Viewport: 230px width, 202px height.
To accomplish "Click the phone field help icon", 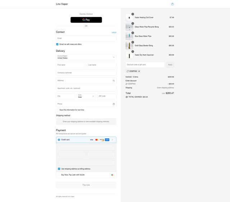I will [114, 104].
